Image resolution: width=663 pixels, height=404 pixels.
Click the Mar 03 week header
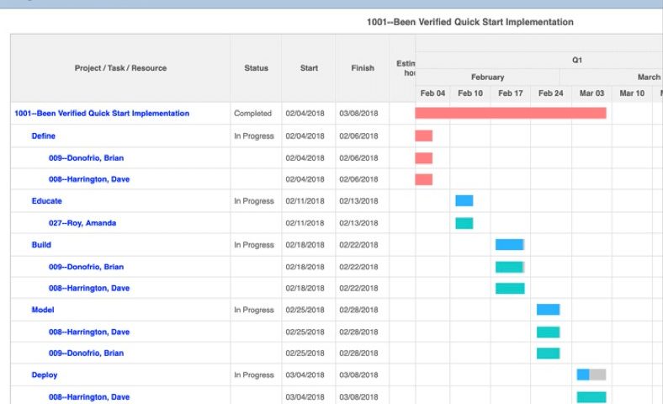click(x=591, y=93)
